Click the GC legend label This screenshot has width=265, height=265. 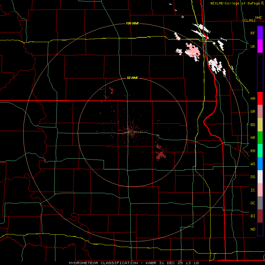coord(253,203)
